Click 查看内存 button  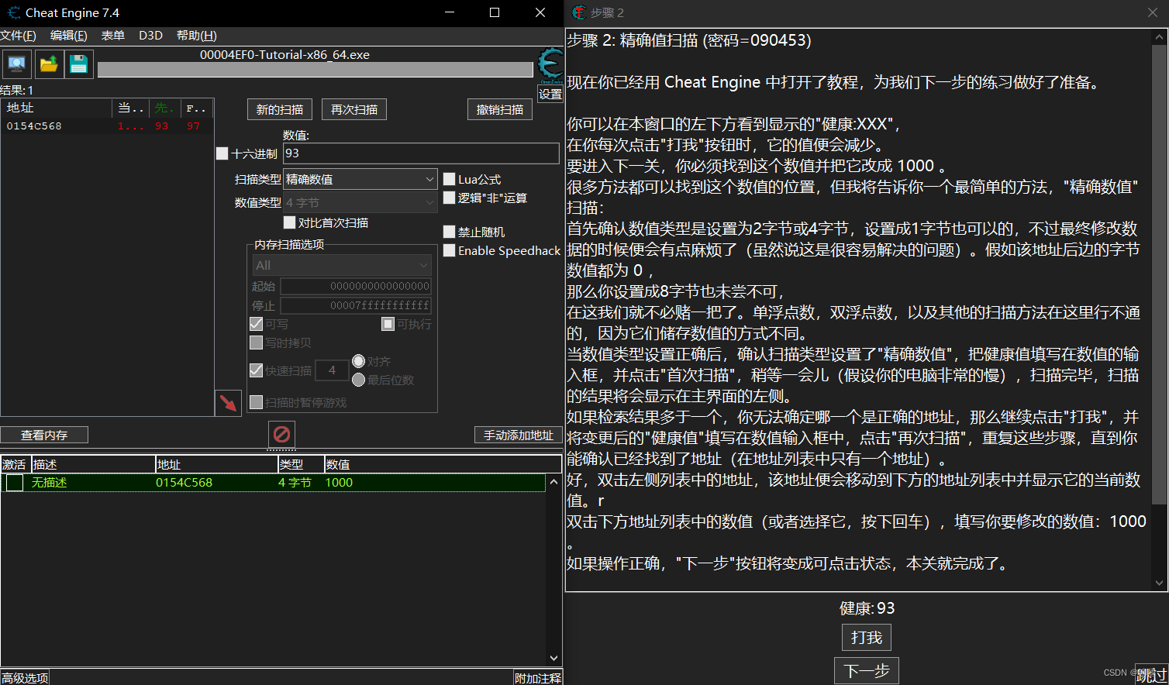(44, 435)
